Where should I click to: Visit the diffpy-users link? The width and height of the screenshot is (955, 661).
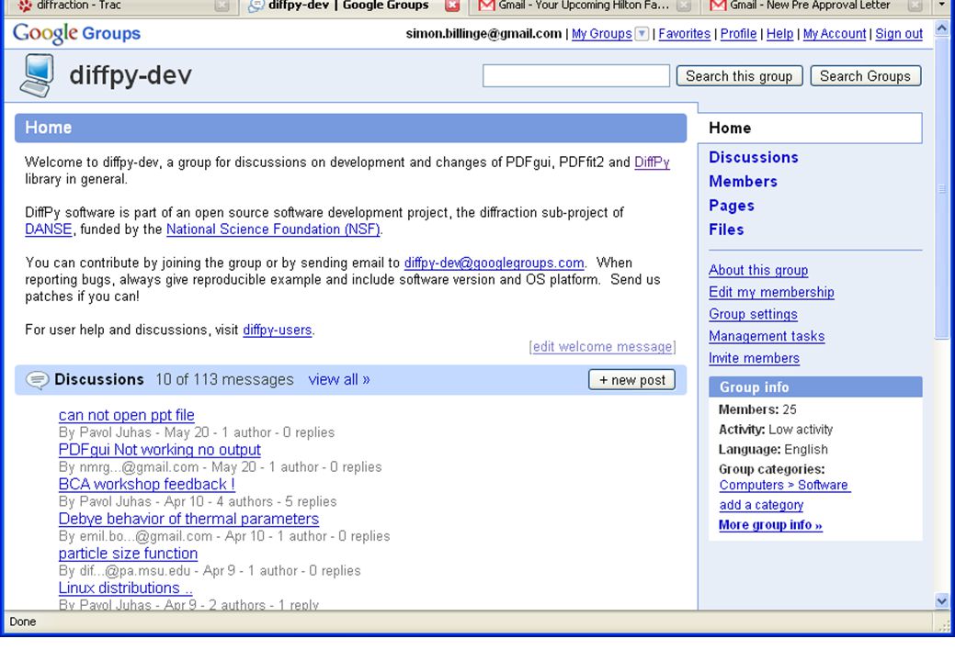click(x=277, y=330)
